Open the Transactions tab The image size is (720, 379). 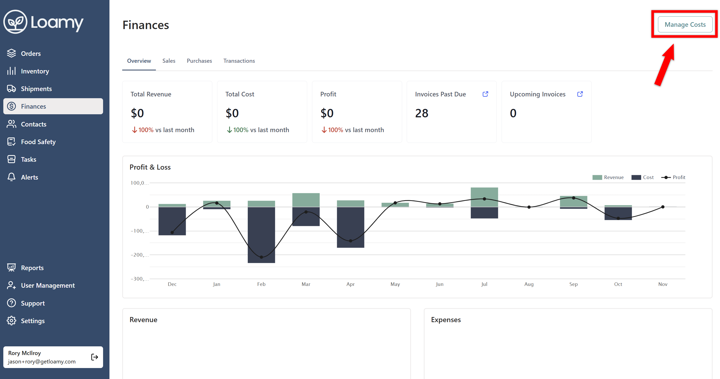point(239,61)
